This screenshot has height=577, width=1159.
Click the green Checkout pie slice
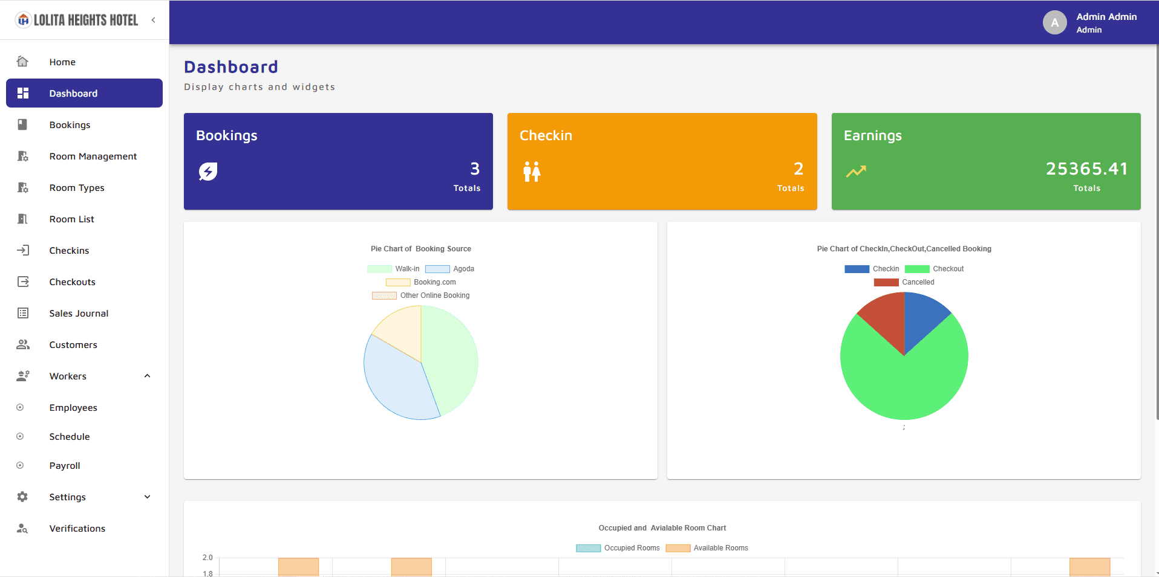[904, 387]
